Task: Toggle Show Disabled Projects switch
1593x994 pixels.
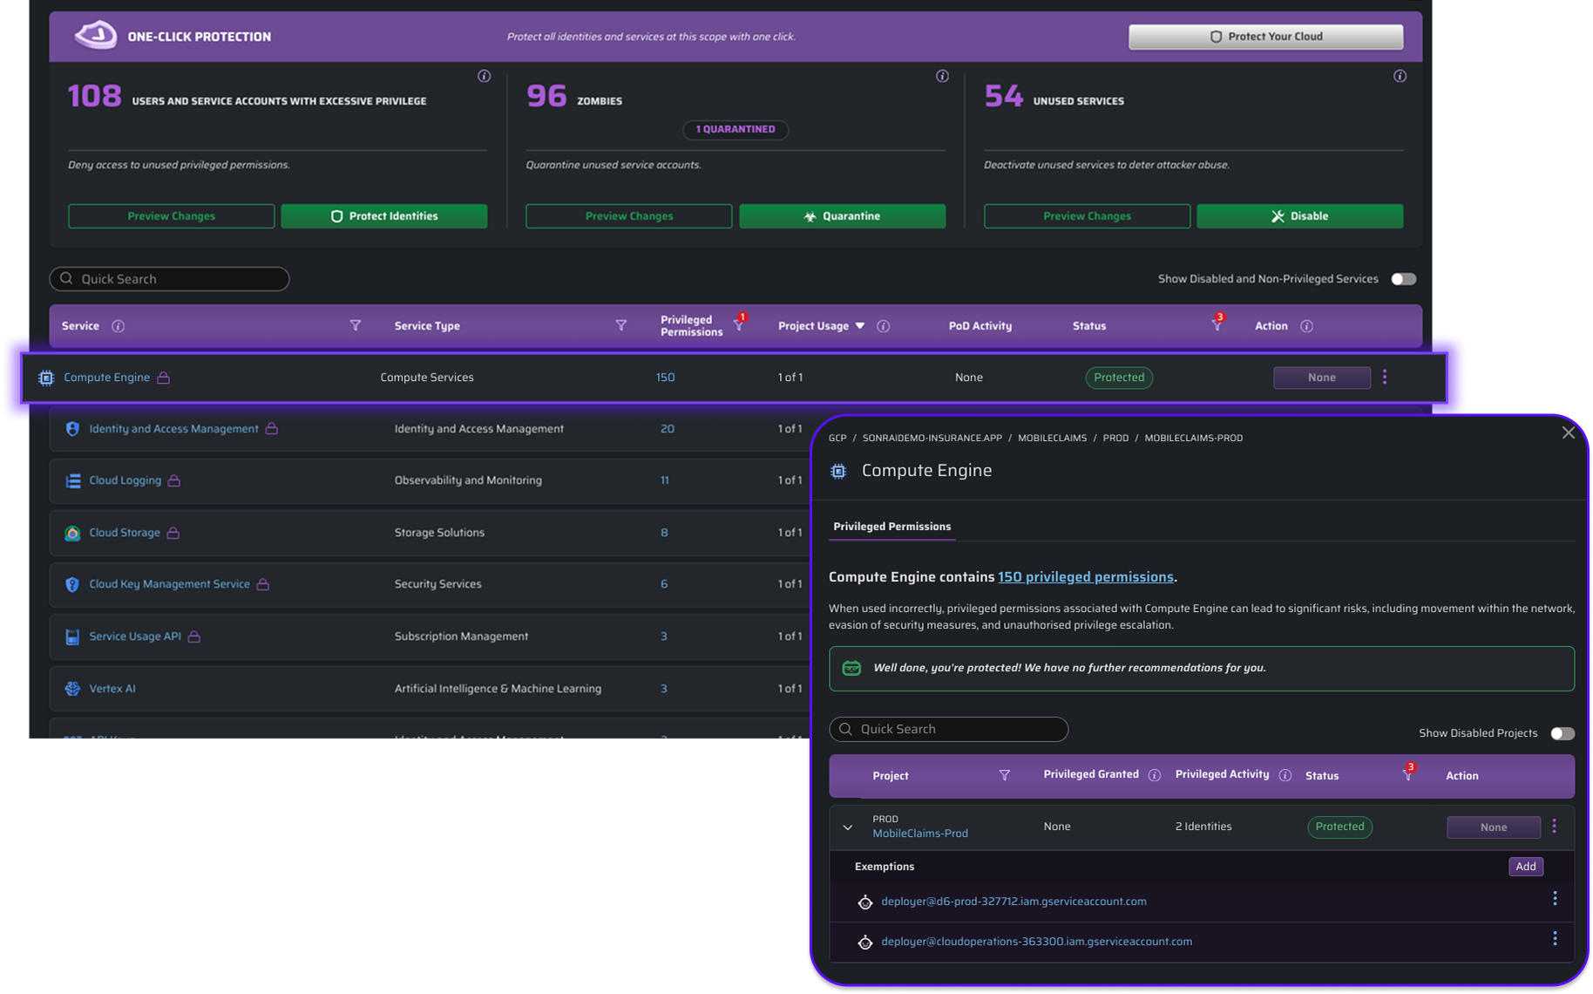Action: [x=1562, y=733]
